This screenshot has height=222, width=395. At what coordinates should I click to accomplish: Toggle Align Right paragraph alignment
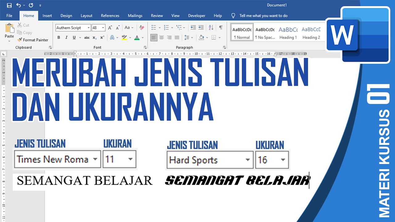tap(169, 38)
